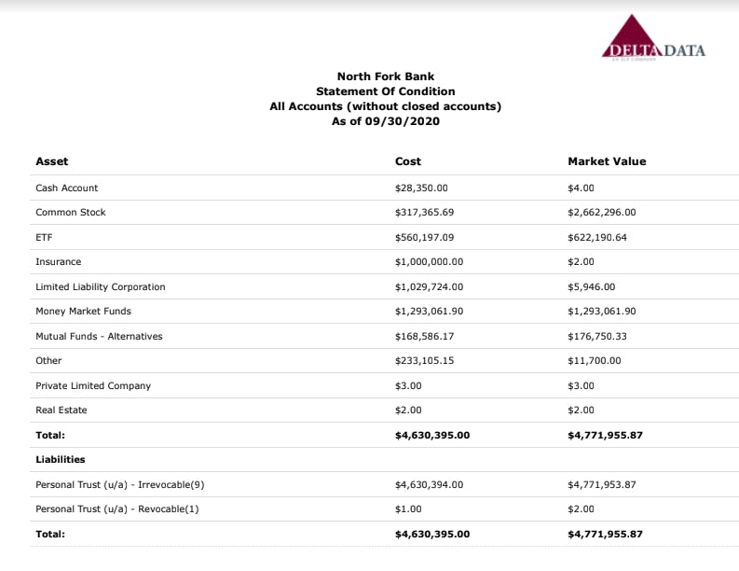Select the Cash Account row label
Image resolution: width=739 pixels, height=571 pixels.
click(x=66, y=188)
